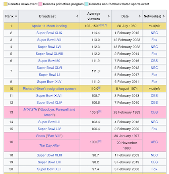Image resolution: width=169 pixels, height=174 pixels.
Task: Open Super Bowl XLVII link
Action: pyautogui.click(x=49, y=96)
